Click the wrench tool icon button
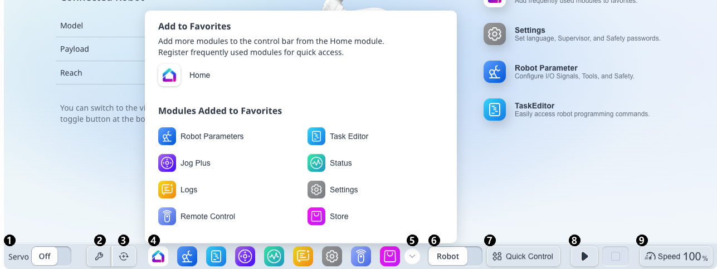This screenshot has height=269, width=717. coord(99,256)
